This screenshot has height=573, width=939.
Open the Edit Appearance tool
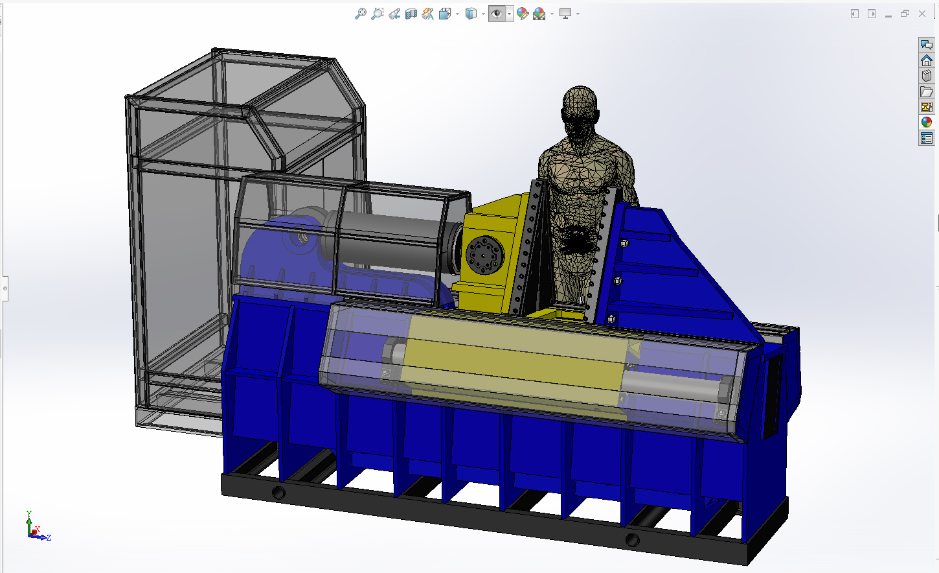pyautogui.click(x=523, y=14)
